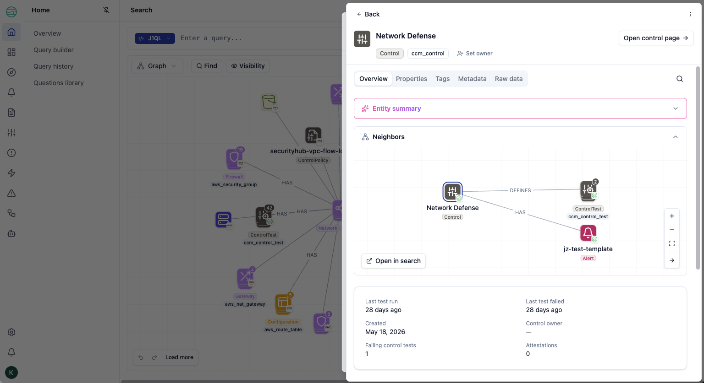Viewport: 704px width, 383px height.
Task: Click the Network Defense header control icon
Action: (362, 39)
